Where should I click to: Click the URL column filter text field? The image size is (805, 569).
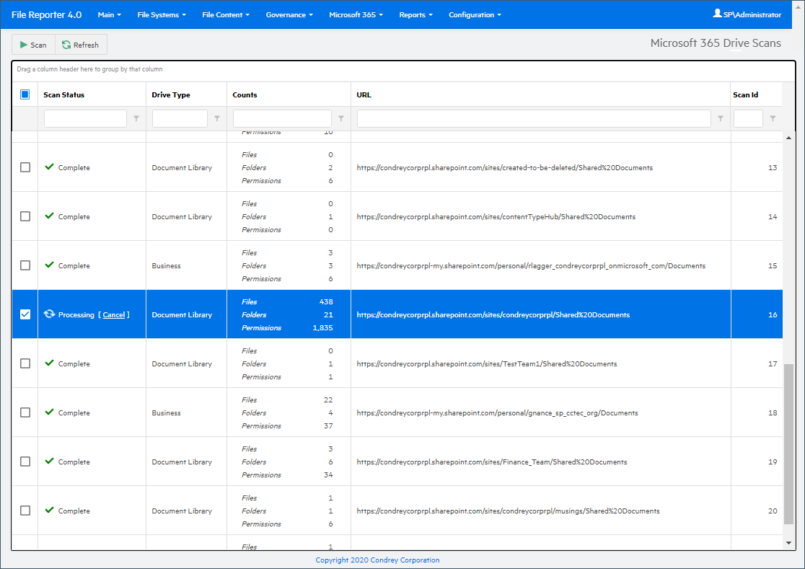pyautogui.click(x=534, y=119)
